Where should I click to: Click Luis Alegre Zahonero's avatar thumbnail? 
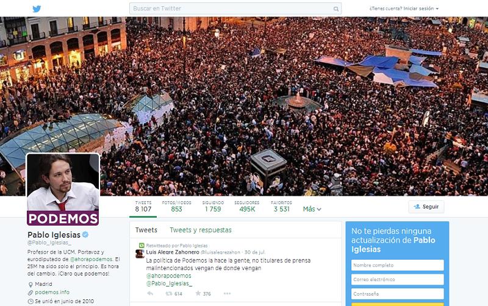[140, 254]
